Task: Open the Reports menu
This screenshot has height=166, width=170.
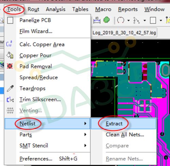Action: tap(128, 9)
